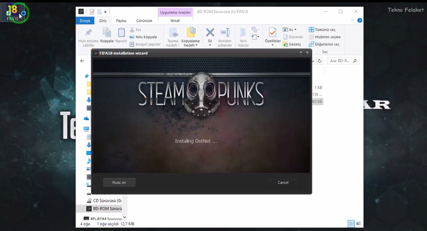This screenshot has width=427, height=231.
Task: Open the Kopyalama hedefi dropdown
Action: [190, 43]
